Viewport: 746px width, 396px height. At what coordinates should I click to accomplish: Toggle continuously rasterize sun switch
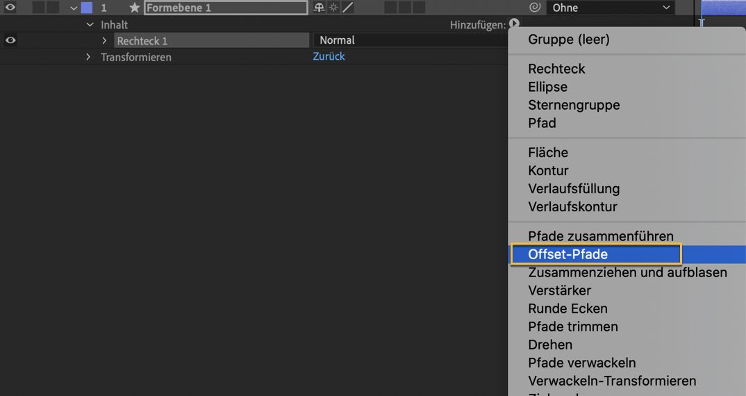pos(333,8)
